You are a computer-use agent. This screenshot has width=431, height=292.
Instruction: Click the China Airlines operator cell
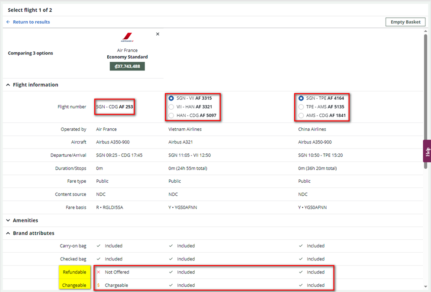[x=312, y=129]
